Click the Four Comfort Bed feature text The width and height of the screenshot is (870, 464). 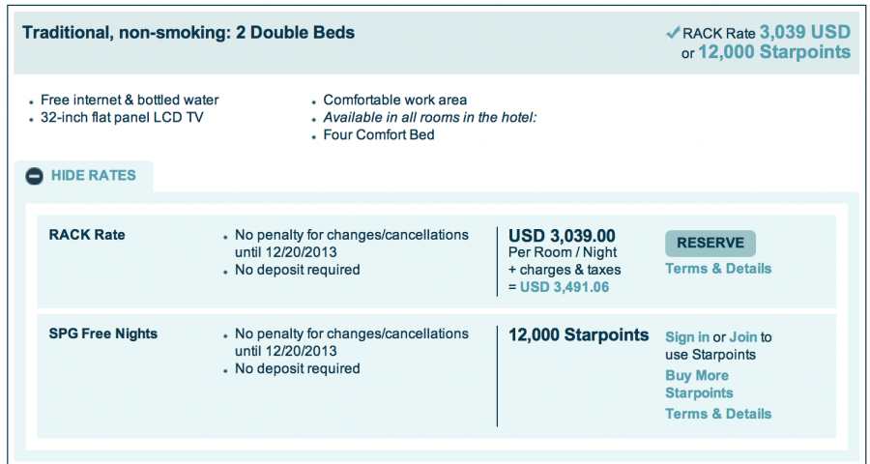379,134
